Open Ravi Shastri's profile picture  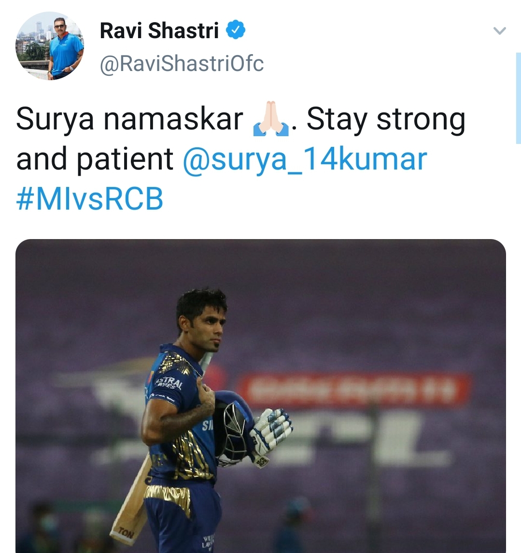tap(50, 46)
